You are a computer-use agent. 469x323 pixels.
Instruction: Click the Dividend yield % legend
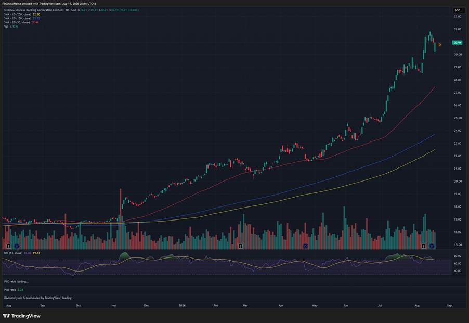39,298
